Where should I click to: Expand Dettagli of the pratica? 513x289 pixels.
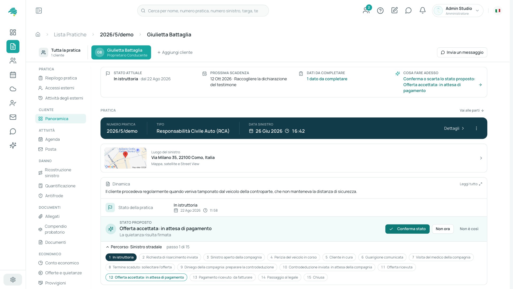tap(454, 128)
